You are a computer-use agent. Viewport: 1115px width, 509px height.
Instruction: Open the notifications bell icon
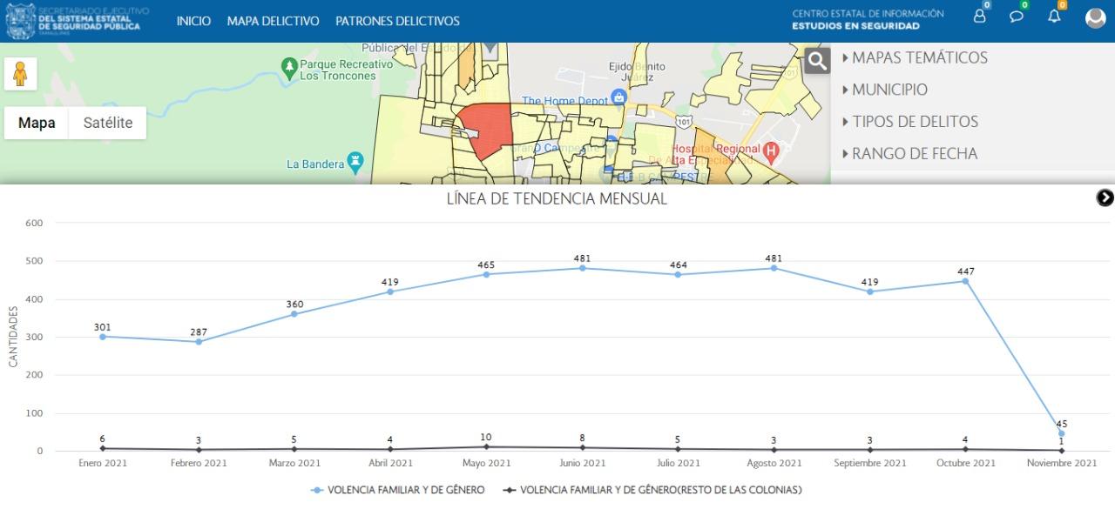pyautogui.click(x=1054, y=17)
